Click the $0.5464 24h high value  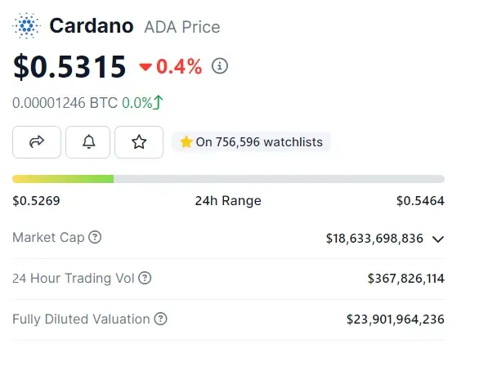click(x=420, y=201)
